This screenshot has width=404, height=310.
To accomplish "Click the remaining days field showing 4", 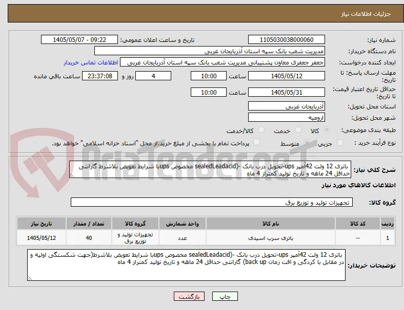I will [153, 76].
